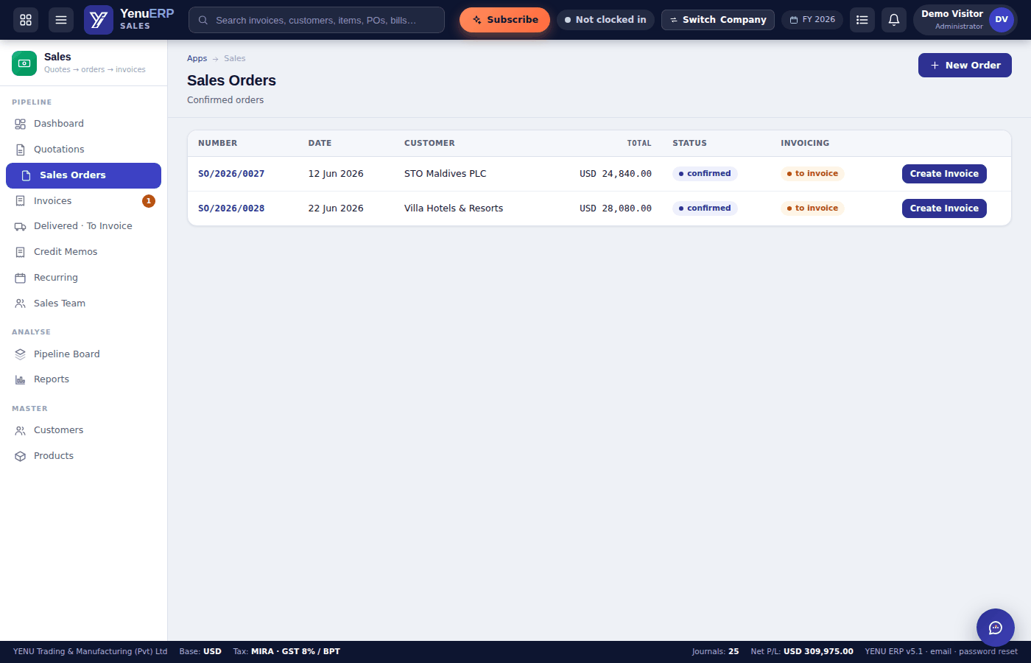1031x663 pixels.
Task: Click Net P/L USD 309,975.00 in status bar
Action: coord(802,651)
